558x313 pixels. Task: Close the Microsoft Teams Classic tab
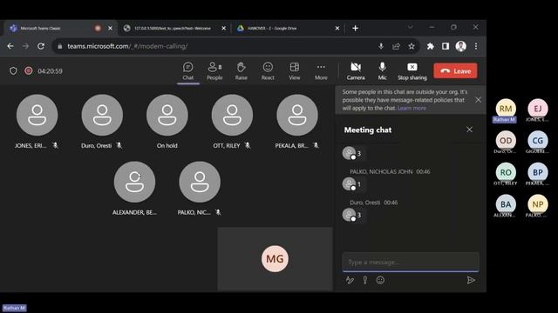click(110, 28)
